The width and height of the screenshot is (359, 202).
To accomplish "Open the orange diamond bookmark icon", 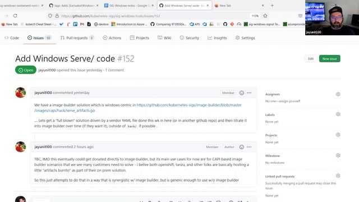I will coord(232,24).
